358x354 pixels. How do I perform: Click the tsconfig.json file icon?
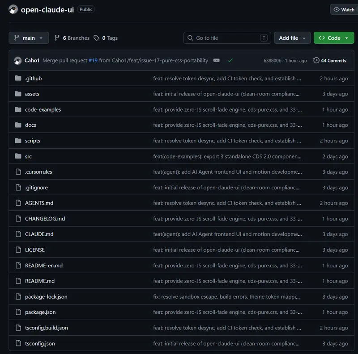tap(18, 343)
